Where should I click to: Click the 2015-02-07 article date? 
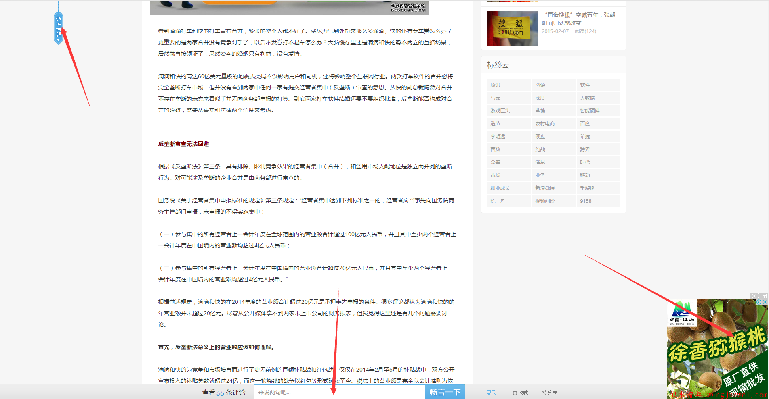555,31
